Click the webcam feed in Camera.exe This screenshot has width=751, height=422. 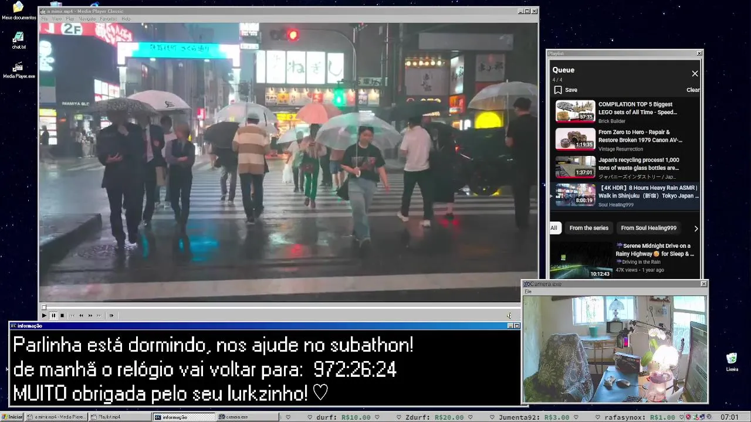(x=615, y=349)
